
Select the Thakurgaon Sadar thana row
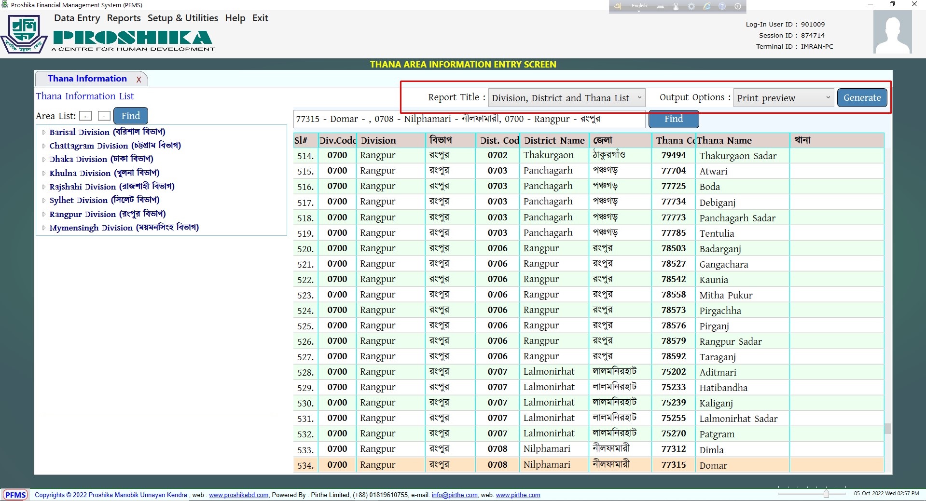pos(588,155)
